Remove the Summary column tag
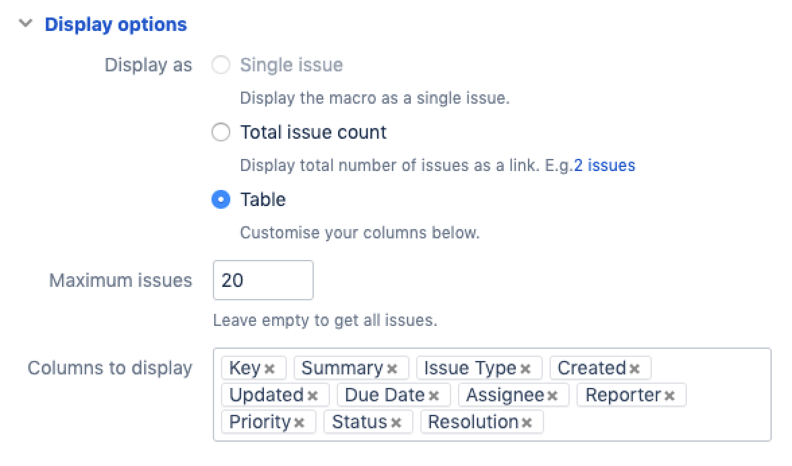The width and height of the screenshot is (792, 466). (393, 369)
